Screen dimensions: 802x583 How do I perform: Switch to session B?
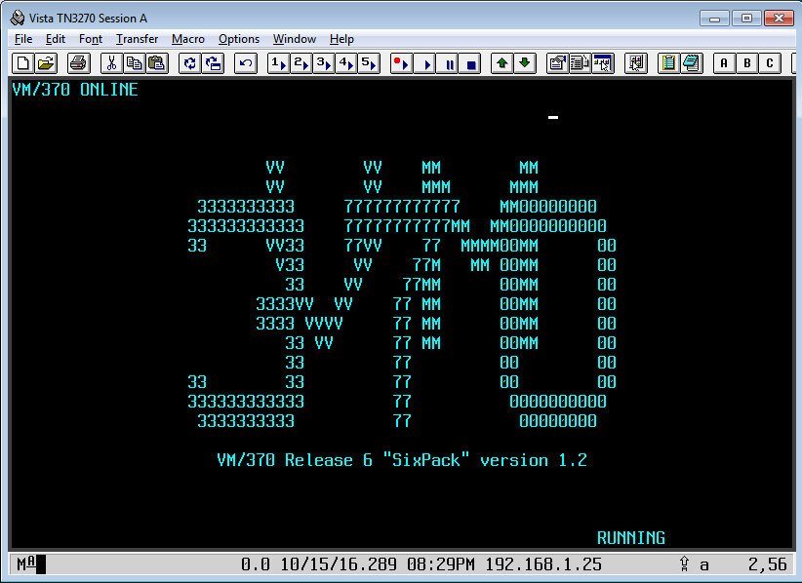tap(745, 62)
